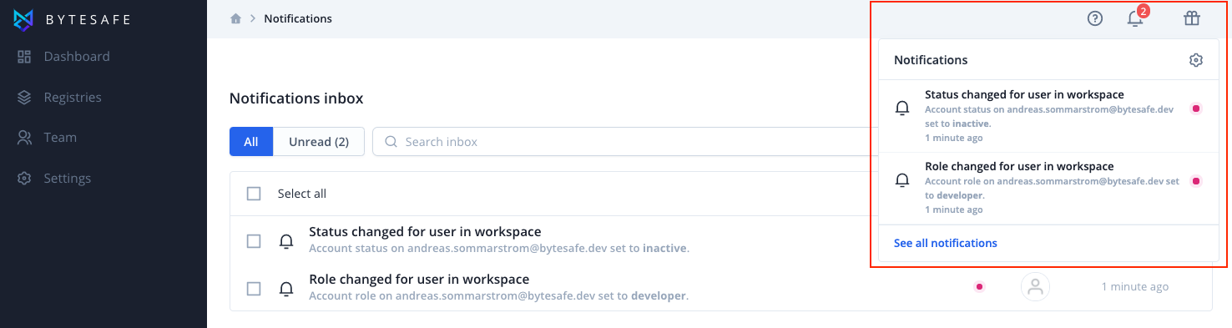Click the search magnifier icon
The image size is (1232, 328).
(391, 142)
